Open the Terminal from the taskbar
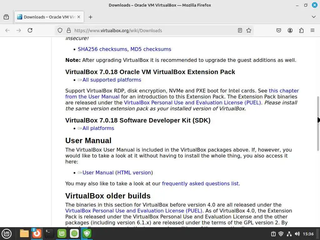Image resolution: width=320 pixels, height=240 pixels. coord(49,233)
